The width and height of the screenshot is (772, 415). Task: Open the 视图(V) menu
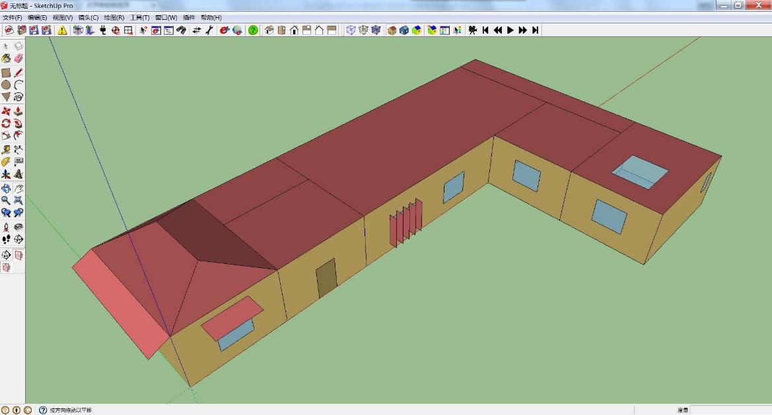(63, 18)
